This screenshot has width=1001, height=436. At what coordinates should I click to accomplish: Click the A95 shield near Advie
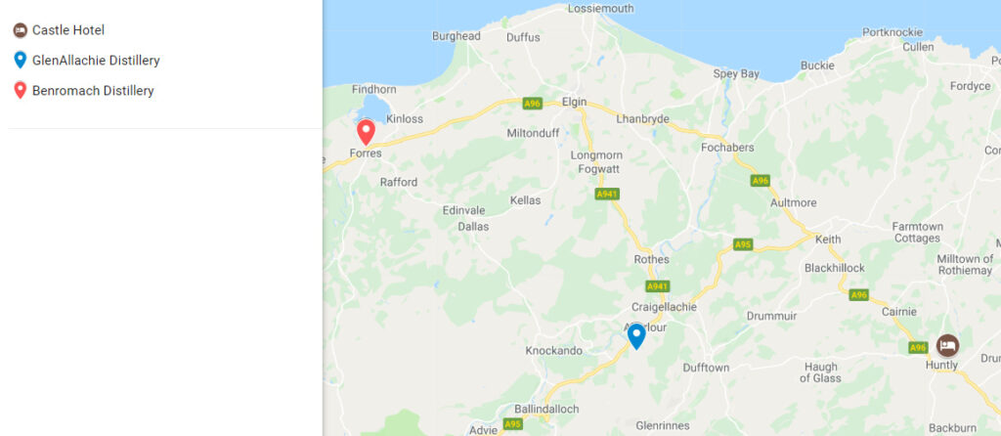[512, 424]
